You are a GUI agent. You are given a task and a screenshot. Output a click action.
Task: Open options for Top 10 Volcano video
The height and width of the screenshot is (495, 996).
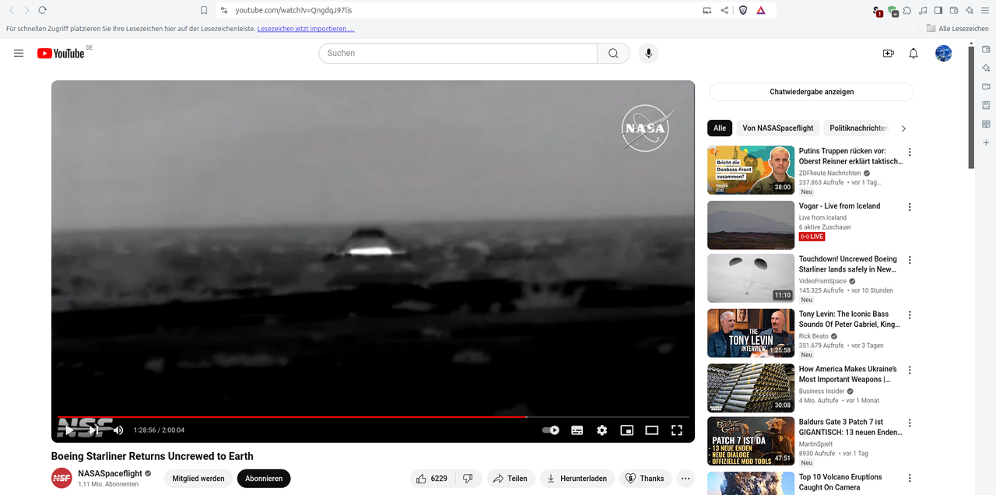[x=910, y=479]
